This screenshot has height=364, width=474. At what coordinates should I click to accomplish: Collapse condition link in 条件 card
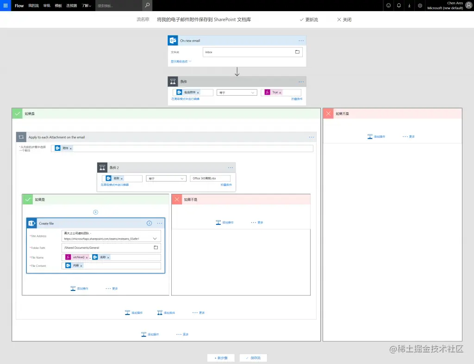(x=297, y=99)
